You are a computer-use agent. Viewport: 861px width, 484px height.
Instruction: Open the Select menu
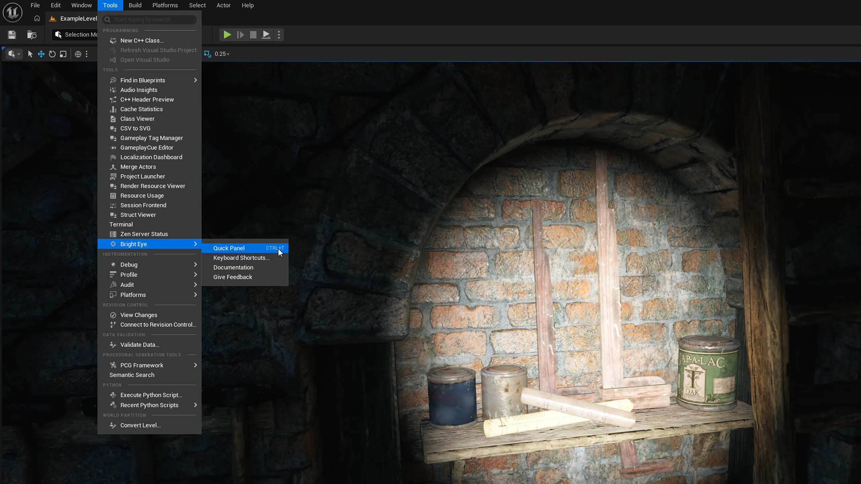197,5
